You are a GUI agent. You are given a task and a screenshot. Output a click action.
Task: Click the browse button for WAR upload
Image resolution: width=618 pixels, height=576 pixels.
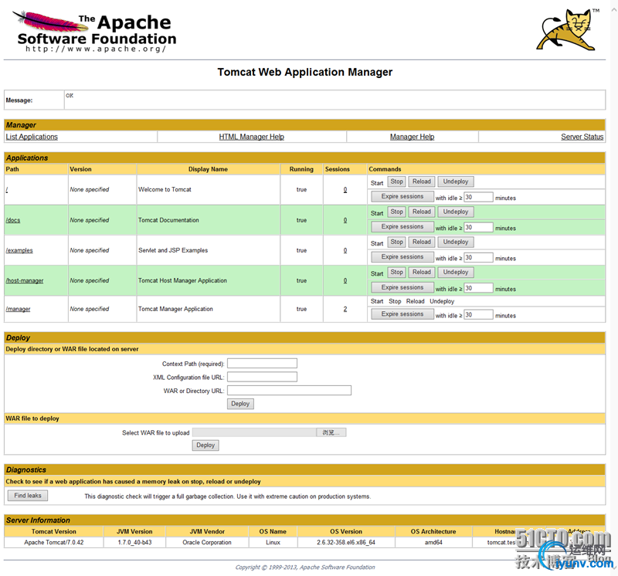tap(331, 432)
